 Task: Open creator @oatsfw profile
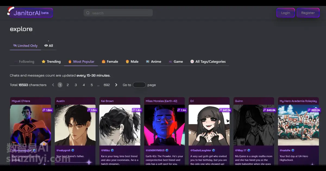tap(285, 150)
